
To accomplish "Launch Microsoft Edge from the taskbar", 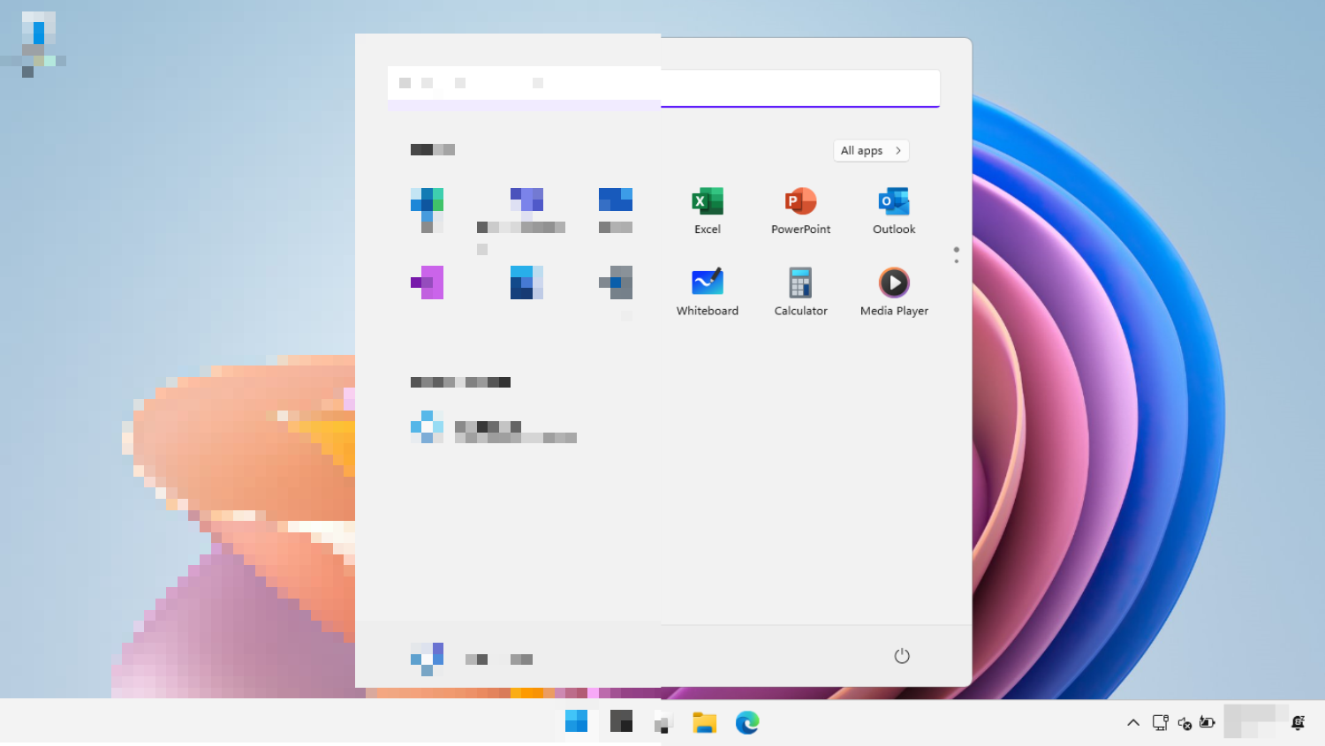I will (747, 723).
